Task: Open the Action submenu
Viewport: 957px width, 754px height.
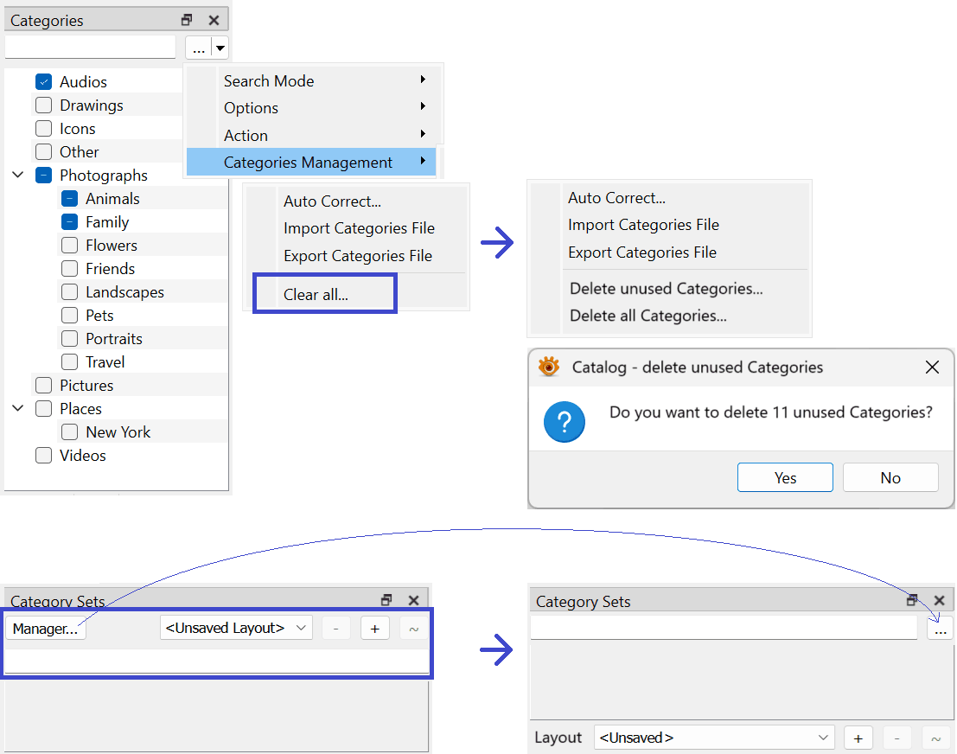Action: pyautogui.click(x=311, y=135)
